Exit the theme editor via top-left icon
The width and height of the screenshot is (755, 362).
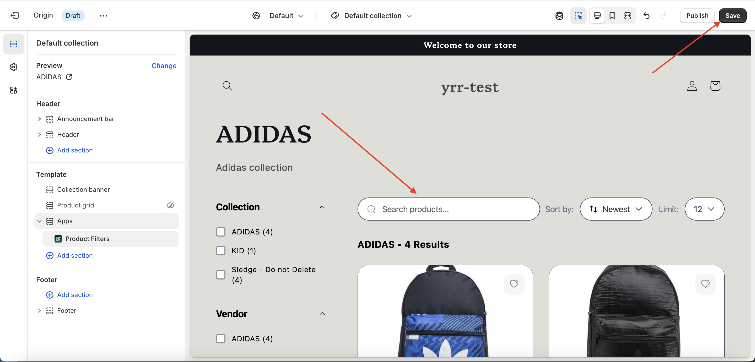click(x=15, y=15)
